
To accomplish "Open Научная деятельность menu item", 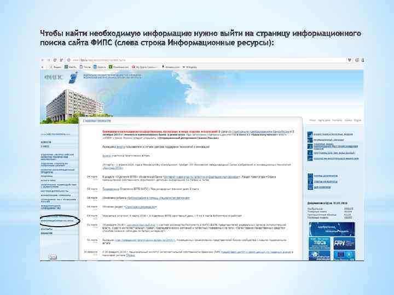I will [x=55, y=191].
